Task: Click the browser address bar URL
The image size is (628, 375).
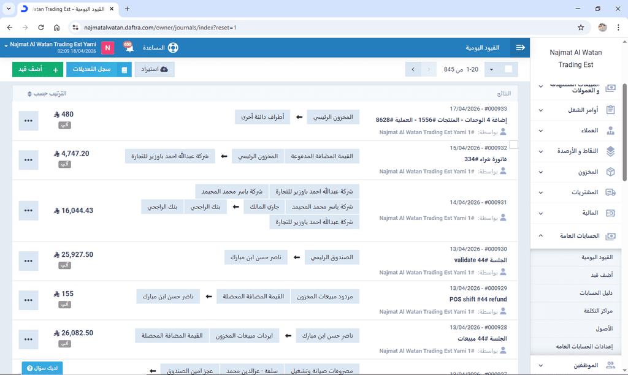Action: click(x=160, y=28)
